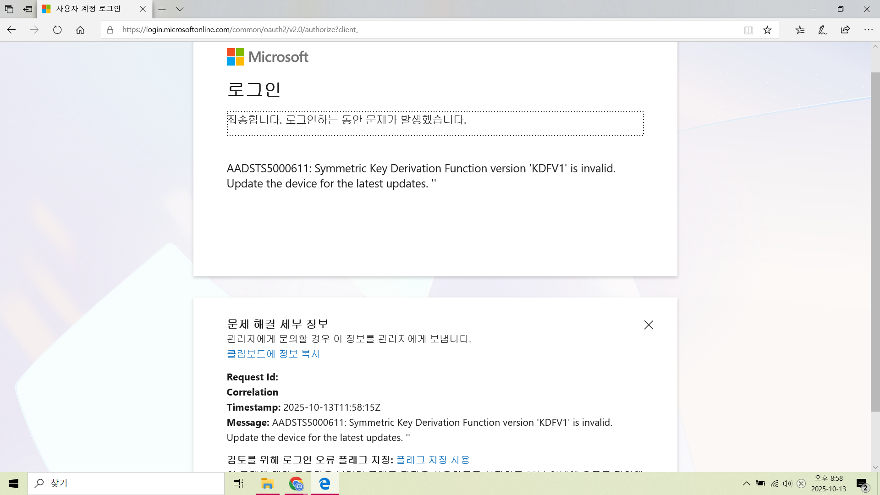This screenshot has width=880, height=495.
Task: Open the tab preview chevron
Action: [180, 9]
